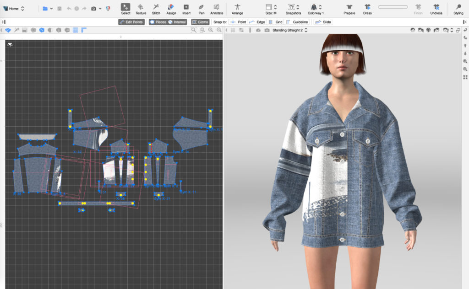Toggle the Gizmo option
The height and width of the screenshot is (289, 469).
coord(200,22)
